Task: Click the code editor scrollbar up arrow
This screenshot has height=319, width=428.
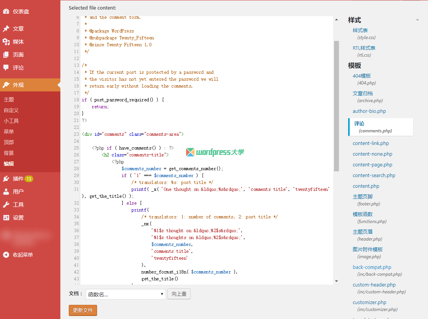Action: click(336, 20)
